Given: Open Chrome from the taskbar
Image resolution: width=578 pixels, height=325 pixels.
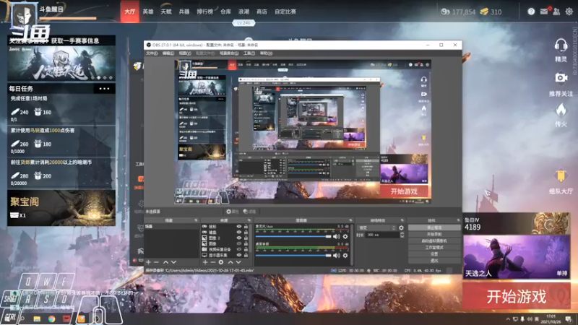Looking at the screenshot, I should coord(51,318).
